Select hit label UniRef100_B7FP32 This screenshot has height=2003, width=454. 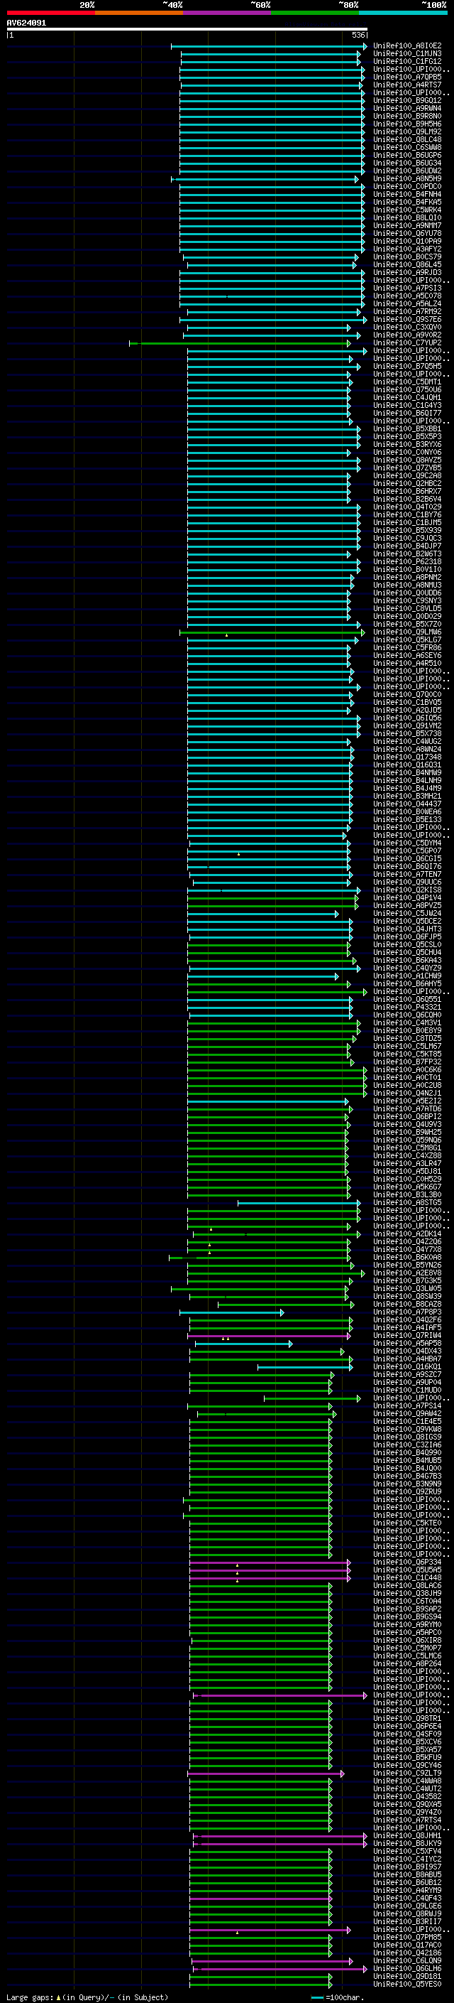[x=407, y=1062]
